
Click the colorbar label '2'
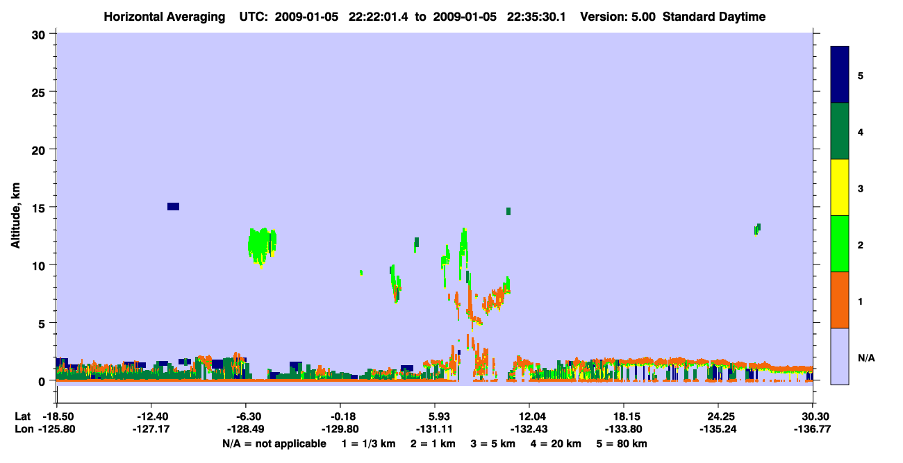[861, 244]
